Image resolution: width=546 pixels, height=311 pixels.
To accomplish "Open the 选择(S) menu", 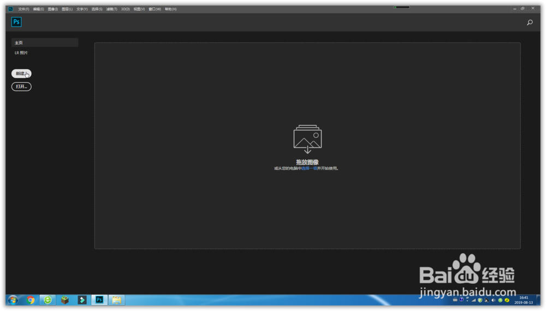I will pyautogui.click(x=97, y=9).
